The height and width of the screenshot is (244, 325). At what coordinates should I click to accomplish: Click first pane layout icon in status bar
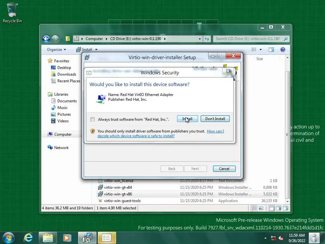tap(272, 208)
